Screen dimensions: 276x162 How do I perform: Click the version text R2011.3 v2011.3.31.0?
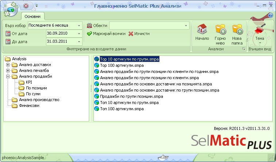pos(249,128)
